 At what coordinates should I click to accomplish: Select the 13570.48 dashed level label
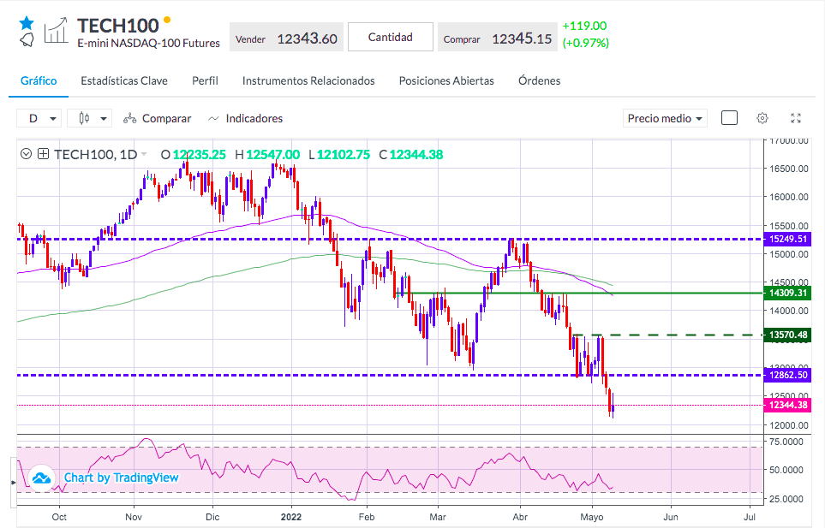(787, 335)
